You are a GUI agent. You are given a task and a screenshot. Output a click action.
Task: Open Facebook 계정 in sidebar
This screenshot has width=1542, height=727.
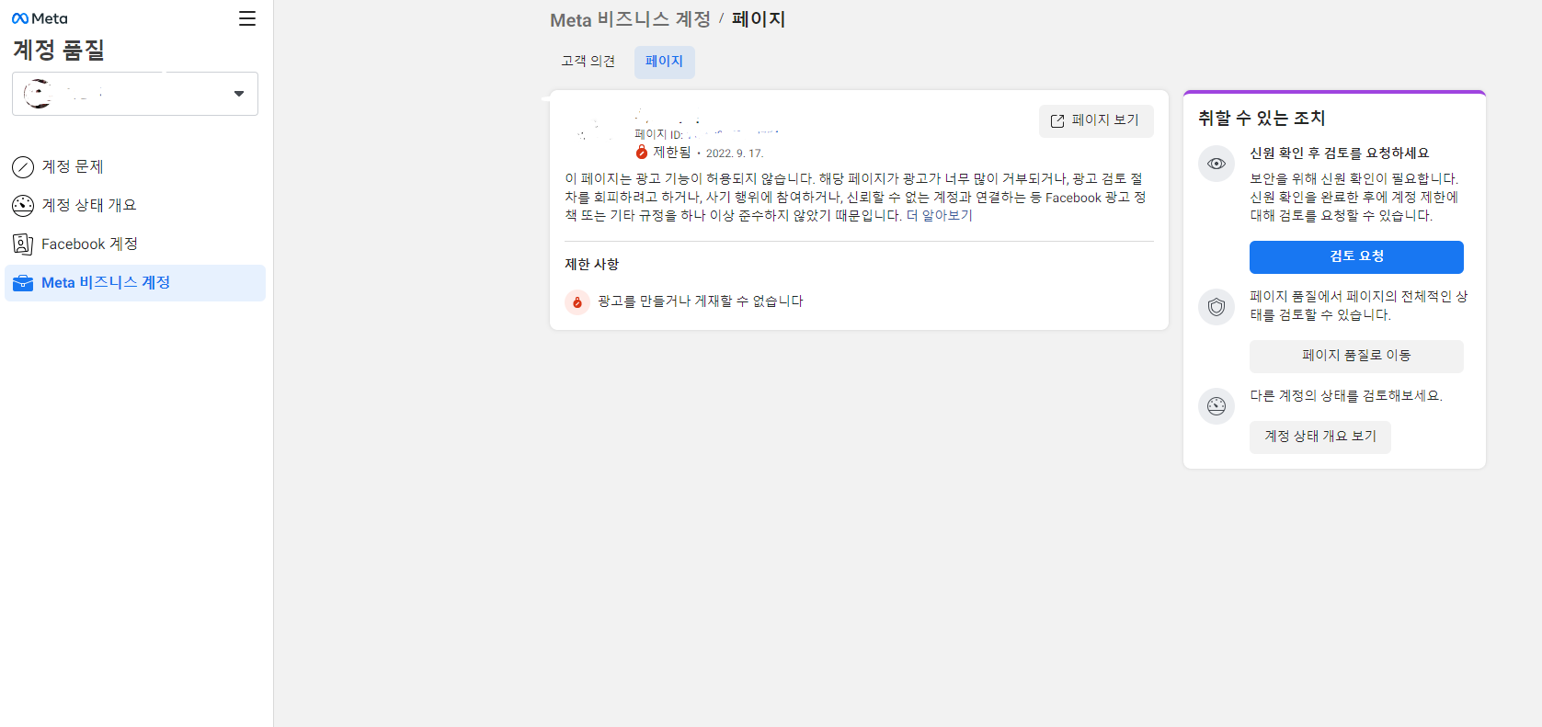[135, 244]
